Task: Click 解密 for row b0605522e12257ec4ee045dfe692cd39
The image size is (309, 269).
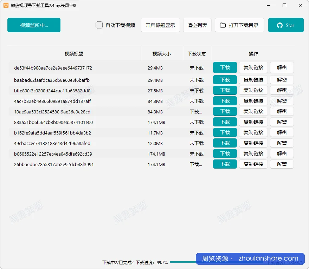Action: click(x=282, y=153)
